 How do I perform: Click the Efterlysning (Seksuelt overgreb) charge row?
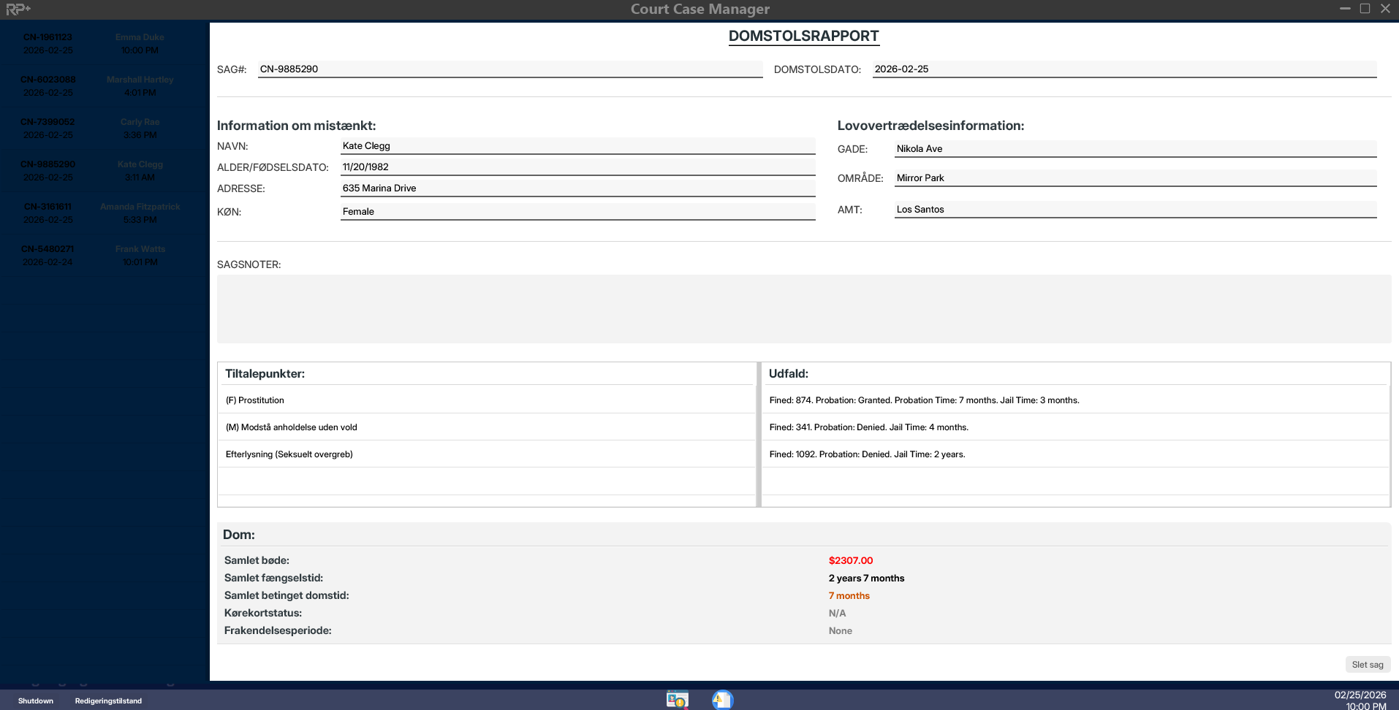[486, 454]
